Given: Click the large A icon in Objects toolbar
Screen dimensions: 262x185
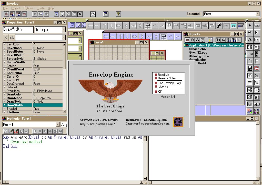Looking at the screenshot, I should click(197, 40).
